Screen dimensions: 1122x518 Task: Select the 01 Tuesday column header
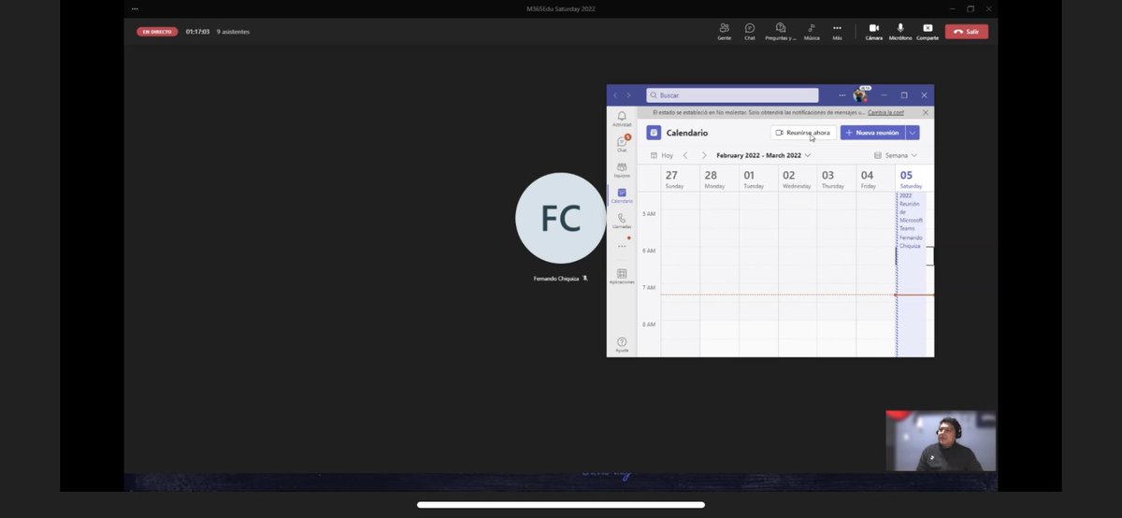(x=758, y=179)
